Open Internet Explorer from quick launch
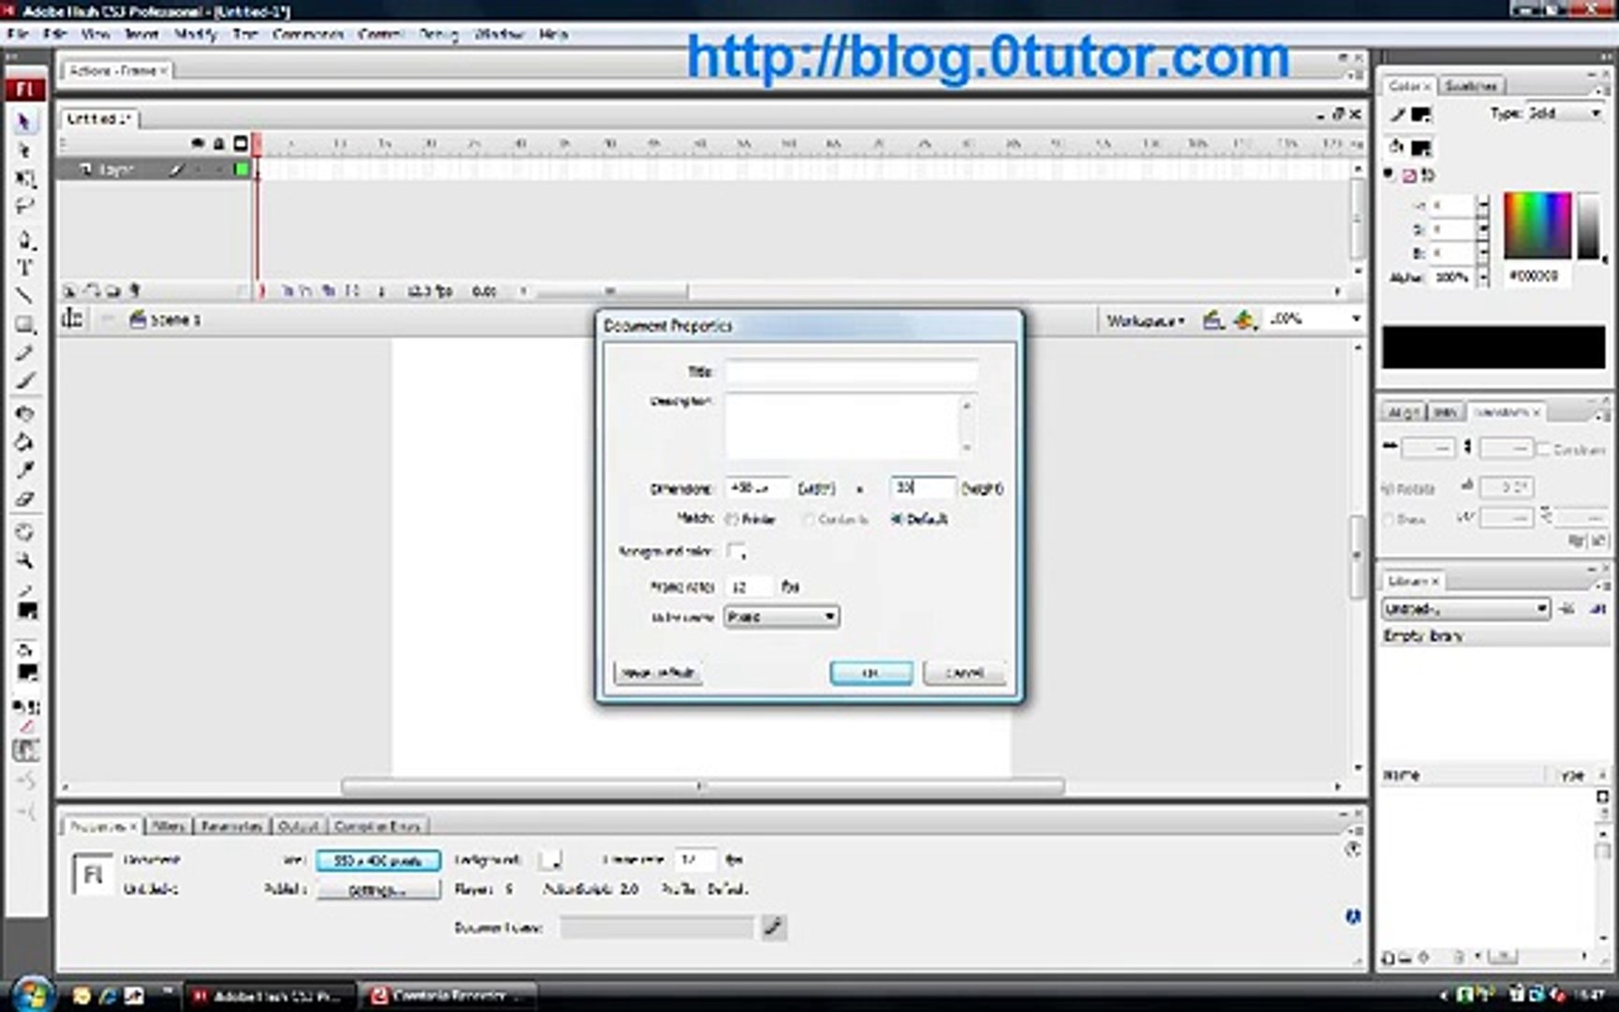The height and width of the screenshot is (1012, 1619). (107, 996)
